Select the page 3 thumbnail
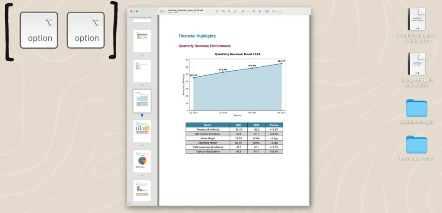This screenshot has height=213, width=442. click(x=142, y=71)
